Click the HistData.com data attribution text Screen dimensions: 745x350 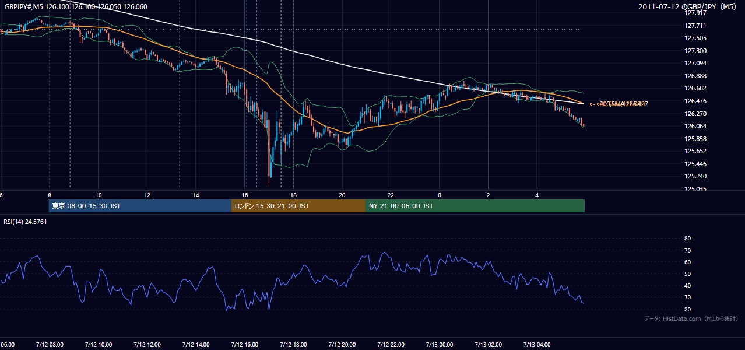pos(691,318)
